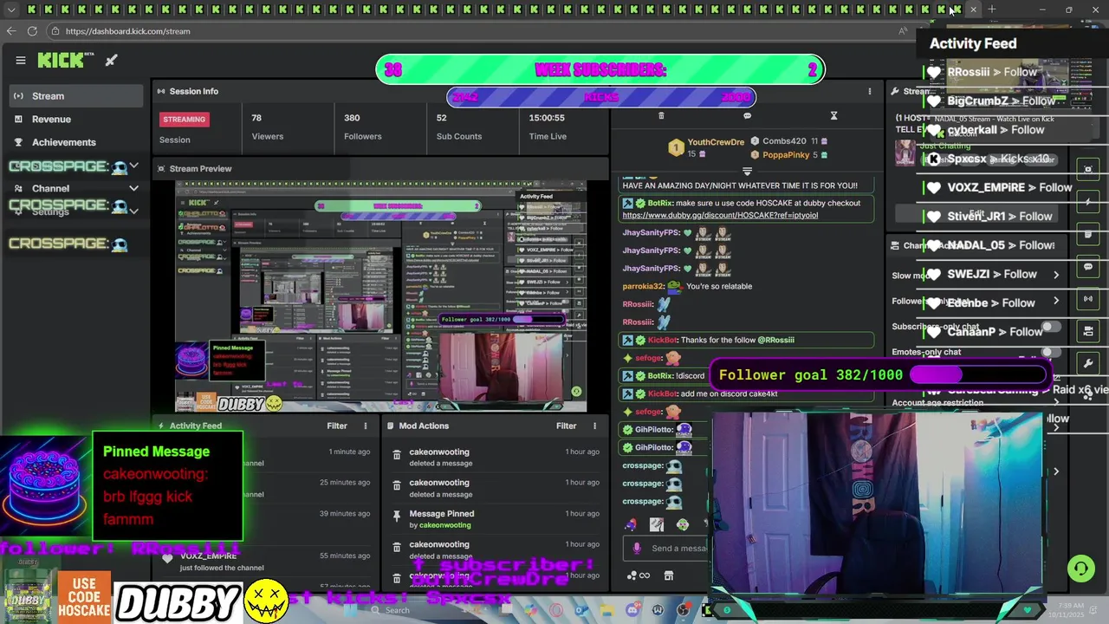
Task: Select Achievements in the sidebar
Action: point(76,142)
